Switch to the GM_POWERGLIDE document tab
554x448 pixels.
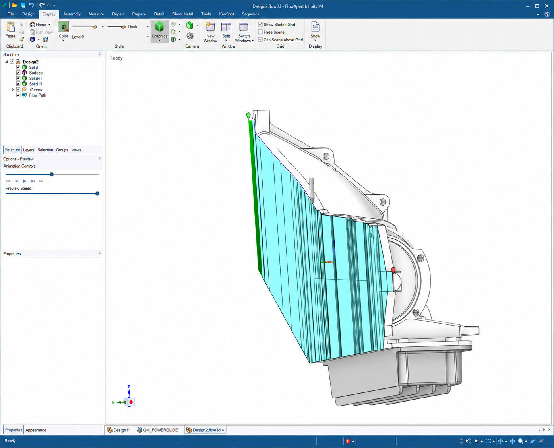pos(158,430)
